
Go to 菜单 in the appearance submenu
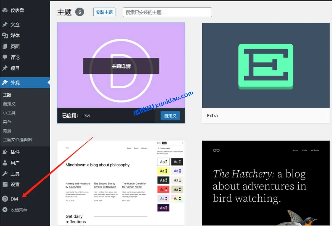tap(7, 122)
